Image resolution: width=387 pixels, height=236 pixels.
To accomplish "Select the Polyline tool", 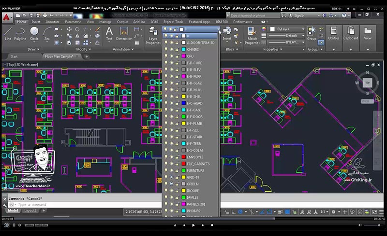I will pos(20,34).
